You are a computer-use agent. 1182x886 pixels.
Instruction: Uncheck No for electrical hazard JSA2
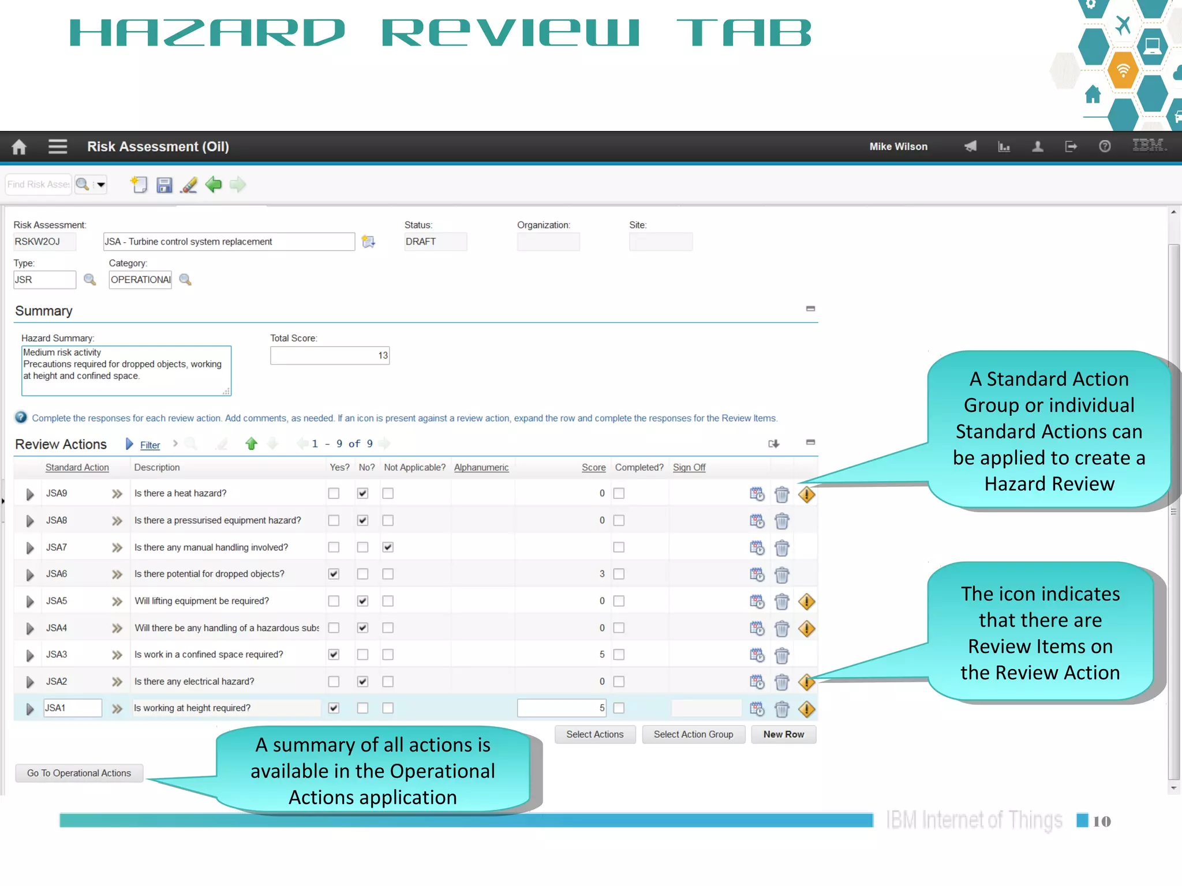coord(362,681)
